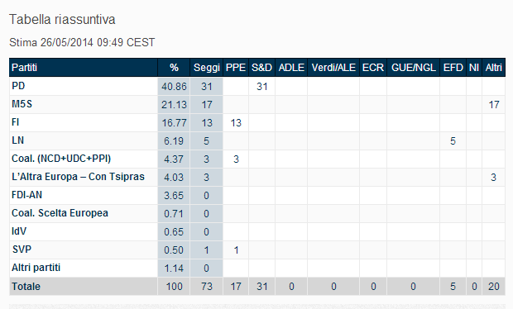Click the 40.86 percentage for PD
Viewport: 513px width, 309px height.
pyautogui.click(x=174, y=87)
